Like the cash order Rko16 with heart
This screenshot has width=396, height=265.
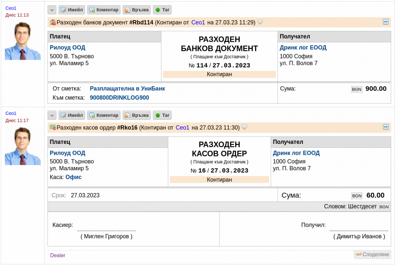244,127
